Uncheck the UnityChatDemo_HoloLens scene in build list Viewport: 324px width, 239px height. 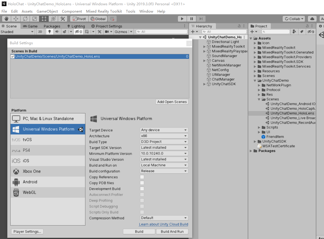[x=13, y=57]
